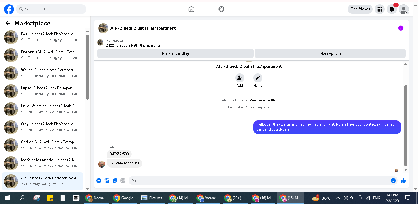Switch to Google Chrome taskbar window

click(x=124, y=198)
